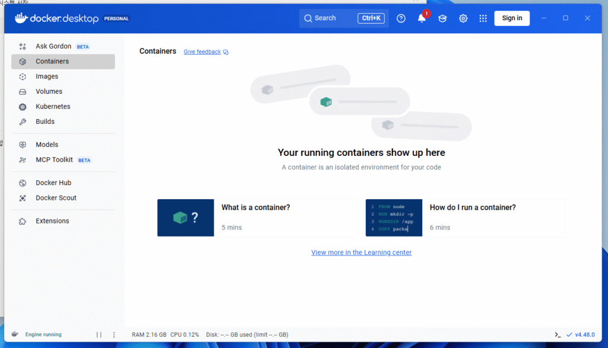Image resolution: width=608 pixels, height=348 pixels.
Task: Click the Search input field
Action: tap(332, 18)
